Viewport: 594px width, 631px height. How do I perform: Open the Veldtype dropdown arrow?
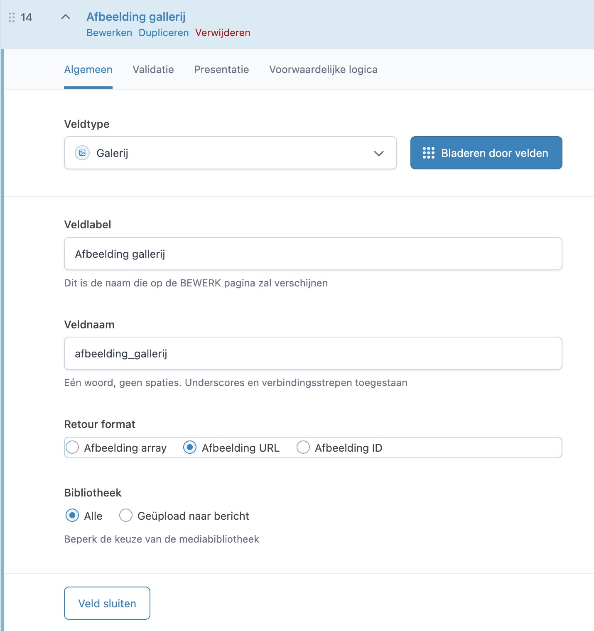point(378,153)
